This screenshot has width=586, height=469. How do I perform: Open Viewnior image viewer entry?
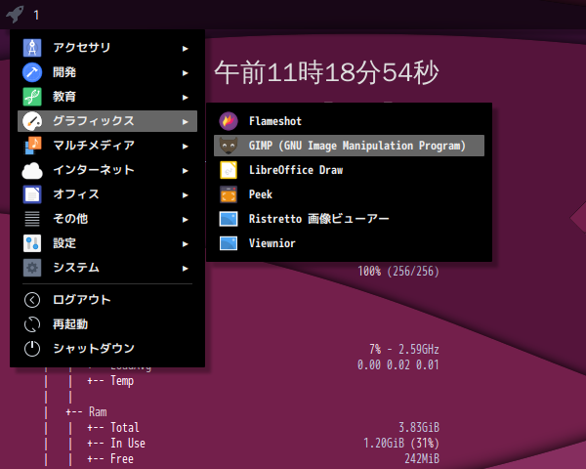click(349, 243)
